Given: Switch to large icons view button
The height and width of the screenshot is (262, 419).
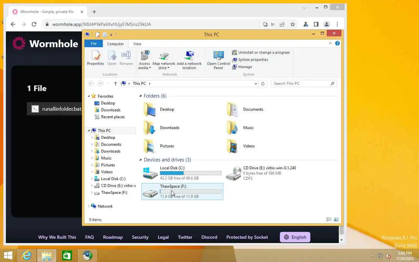Looking at the screenshot, I should (336, 219).
